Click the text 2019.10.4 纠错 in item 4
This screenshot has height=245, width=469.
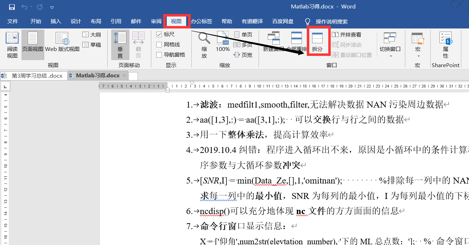click(231, 150)
